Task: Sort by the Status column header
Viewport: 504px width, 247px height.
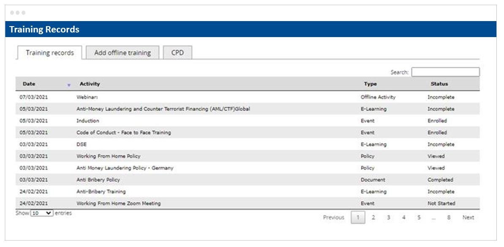Action: 439,84
